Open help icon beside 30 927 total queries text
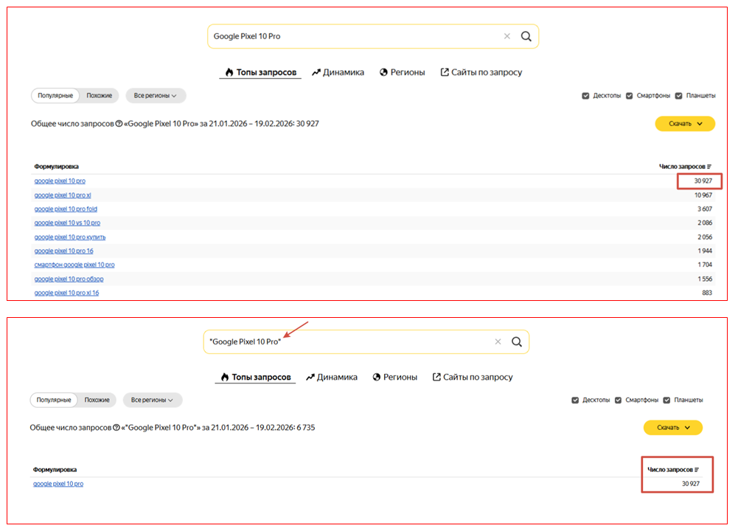This screenshot has height=531, width=738. coord(119,124)
